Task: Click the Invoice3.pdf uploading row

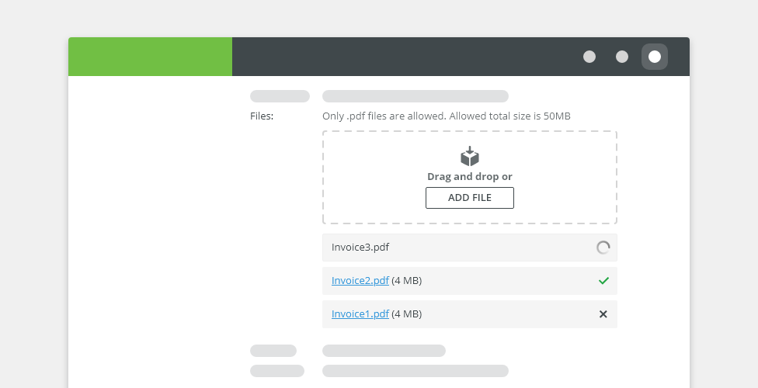Action: pyautogui.click(x=469, y=248)
